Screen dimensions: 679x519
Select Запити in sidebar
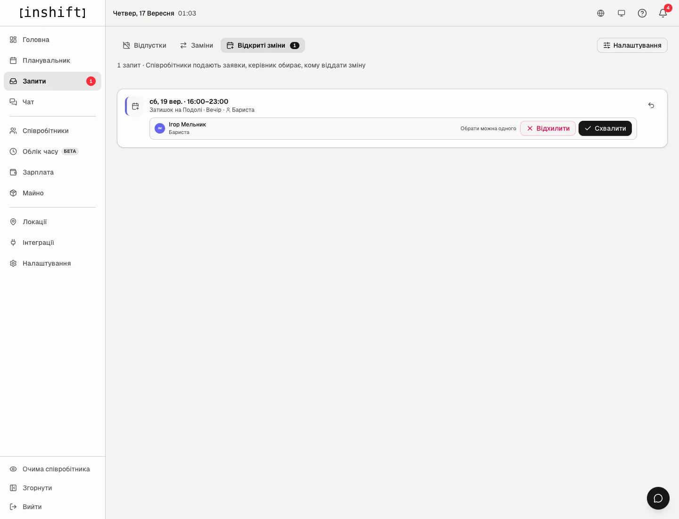(x=52, y=81)
